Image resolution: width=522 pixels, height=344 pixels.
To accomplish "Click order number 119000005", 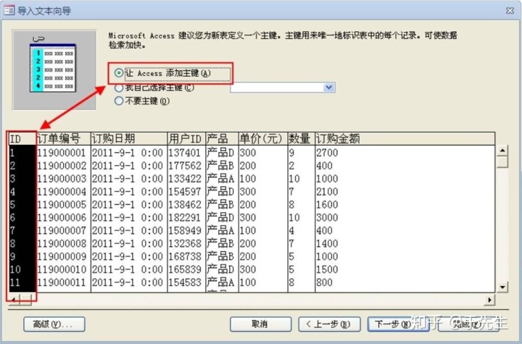I will coord(62,205).
